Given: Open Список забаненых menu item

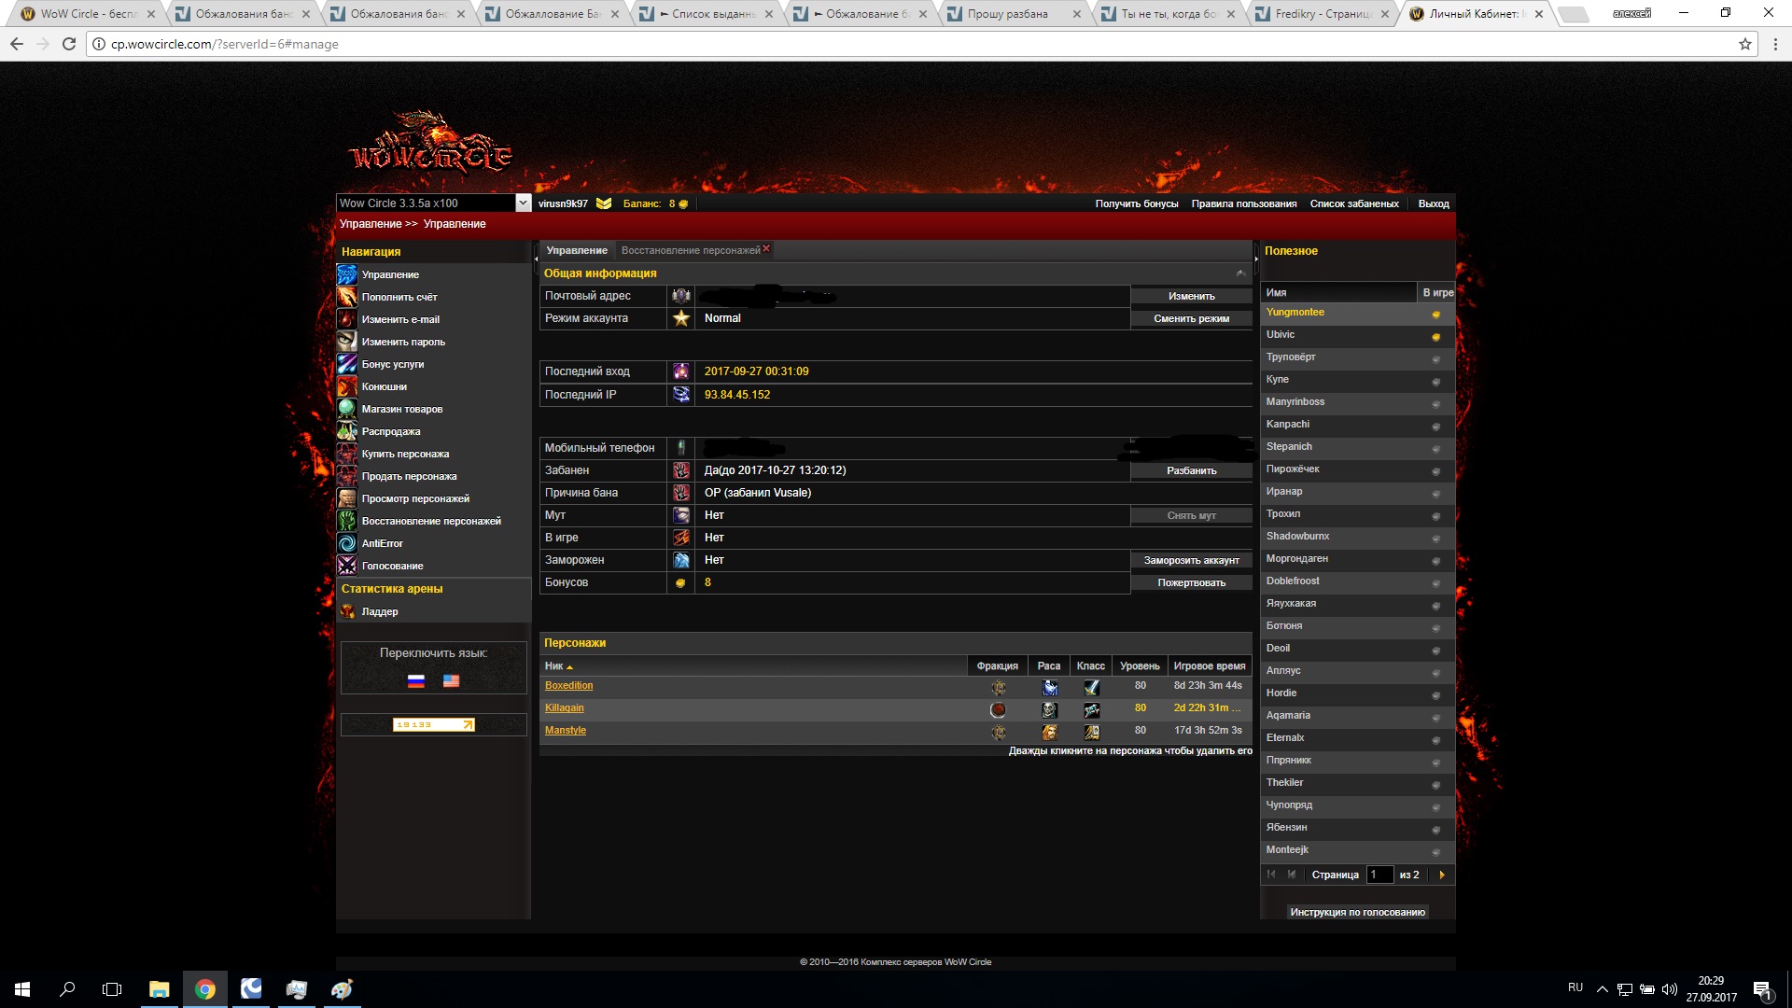Looking at the screenshot, I should [1353, 203].
